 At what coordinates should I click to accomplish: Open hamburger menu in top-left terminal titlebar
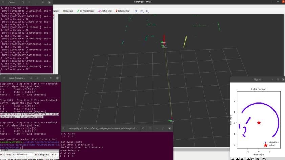coord(29,2)
